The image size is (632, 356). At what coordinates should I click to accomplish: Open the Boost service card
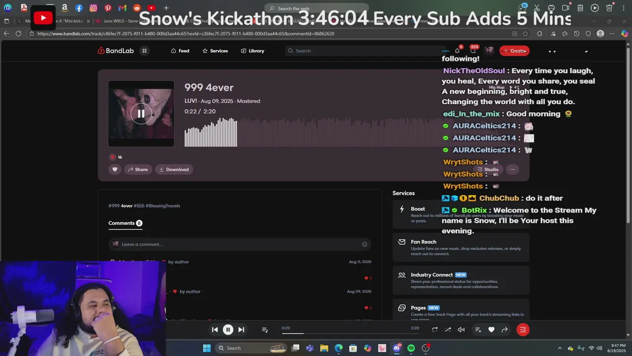(x=461, y=215)
